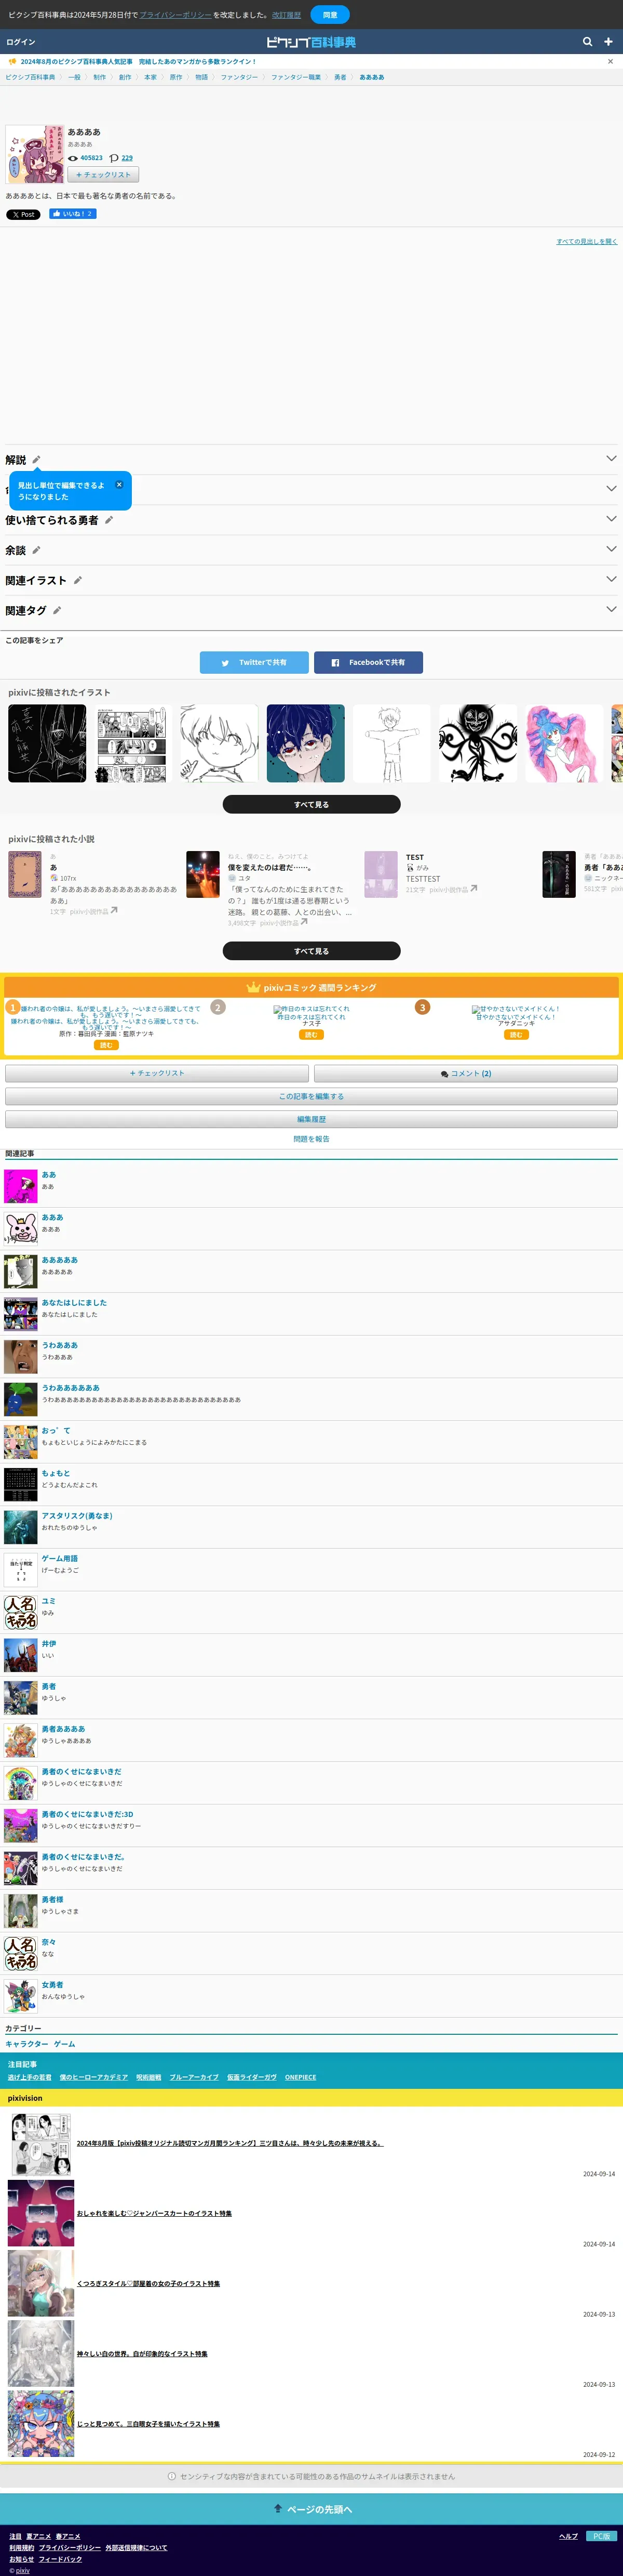Click the ピクシブ百科事典 breadcrumb root

point(30,77)
